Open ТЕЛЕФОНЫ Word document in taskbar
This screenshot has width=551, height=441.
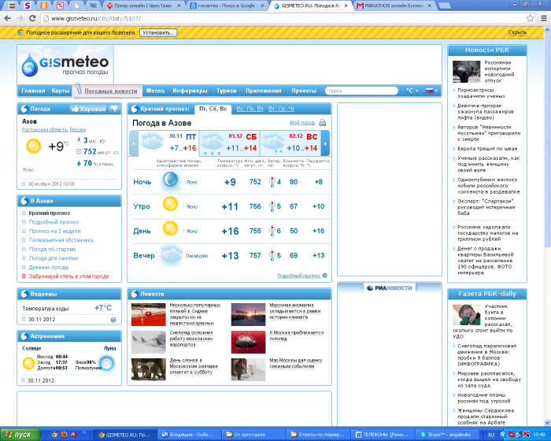point(383,435)
